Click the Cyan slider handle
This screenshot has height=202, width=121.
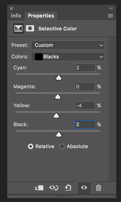point(59,77)
